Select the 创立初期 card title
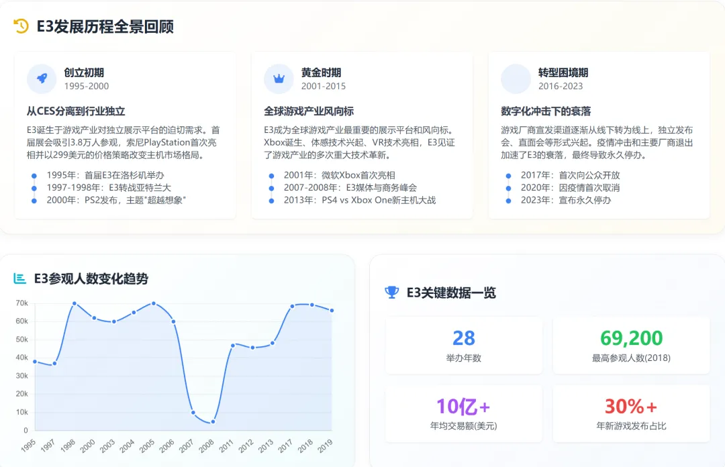This screenshot has height=467, width=725. 84,72
